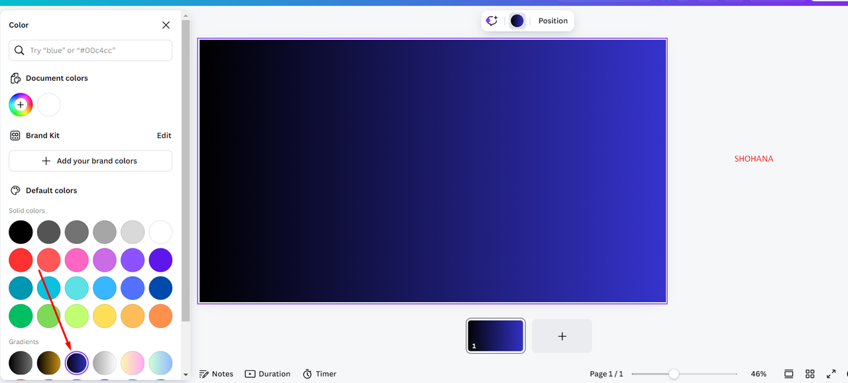Select the white solid color swatch
This screenshot has height=383, width=848.
[x=160, y=233]
